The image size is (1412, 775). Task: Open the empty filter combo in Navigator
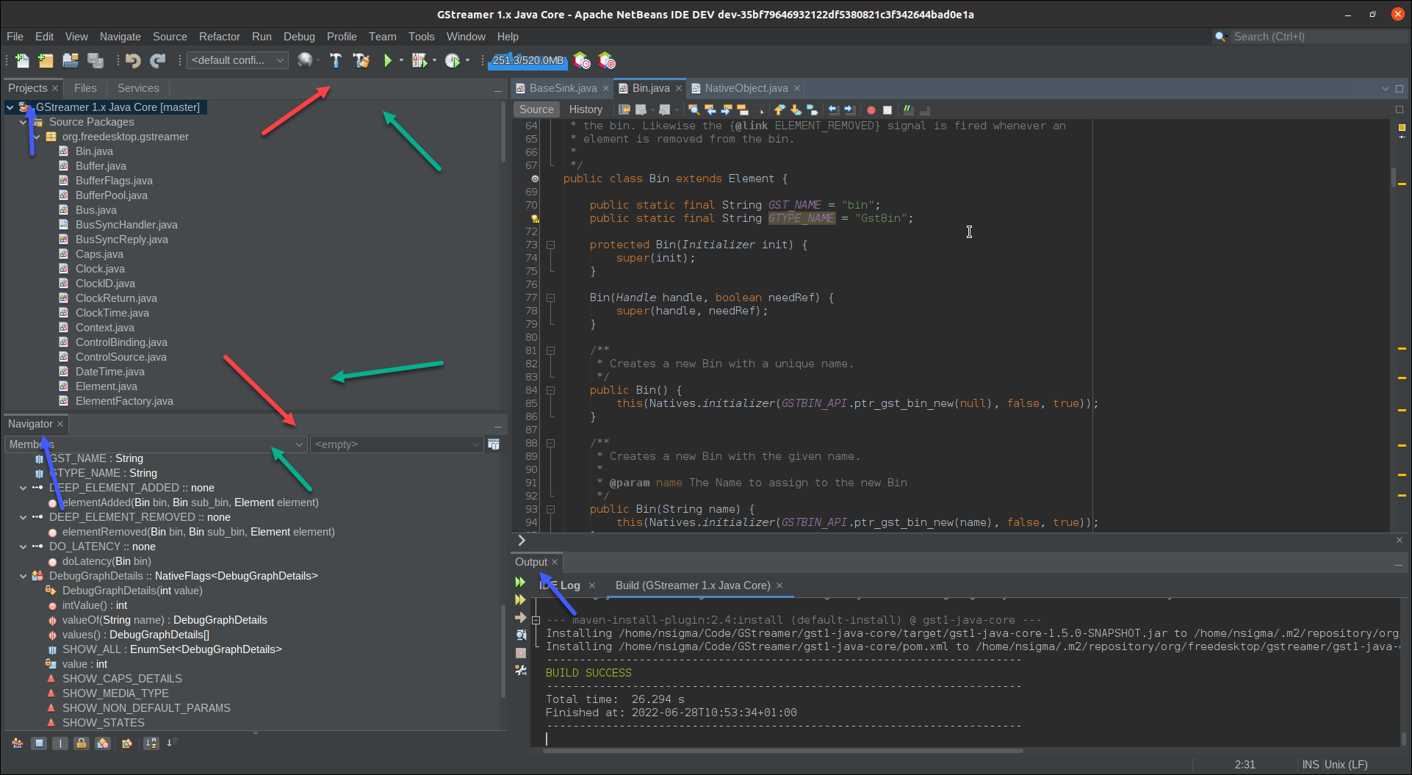[x=397, y=444]
